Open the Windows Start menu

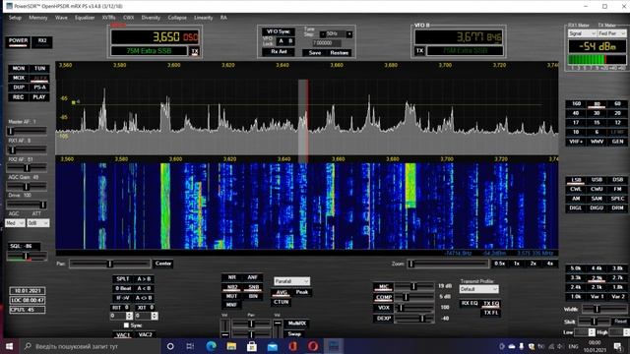click(9, 346)
